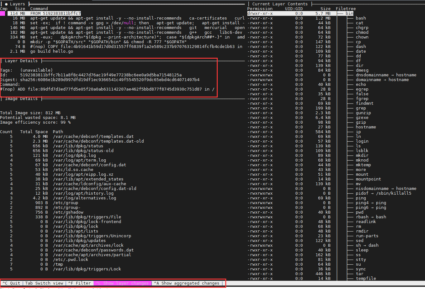Select sh symlink to dash
Viewport: 425px width, 289px height.
(367, 245)
